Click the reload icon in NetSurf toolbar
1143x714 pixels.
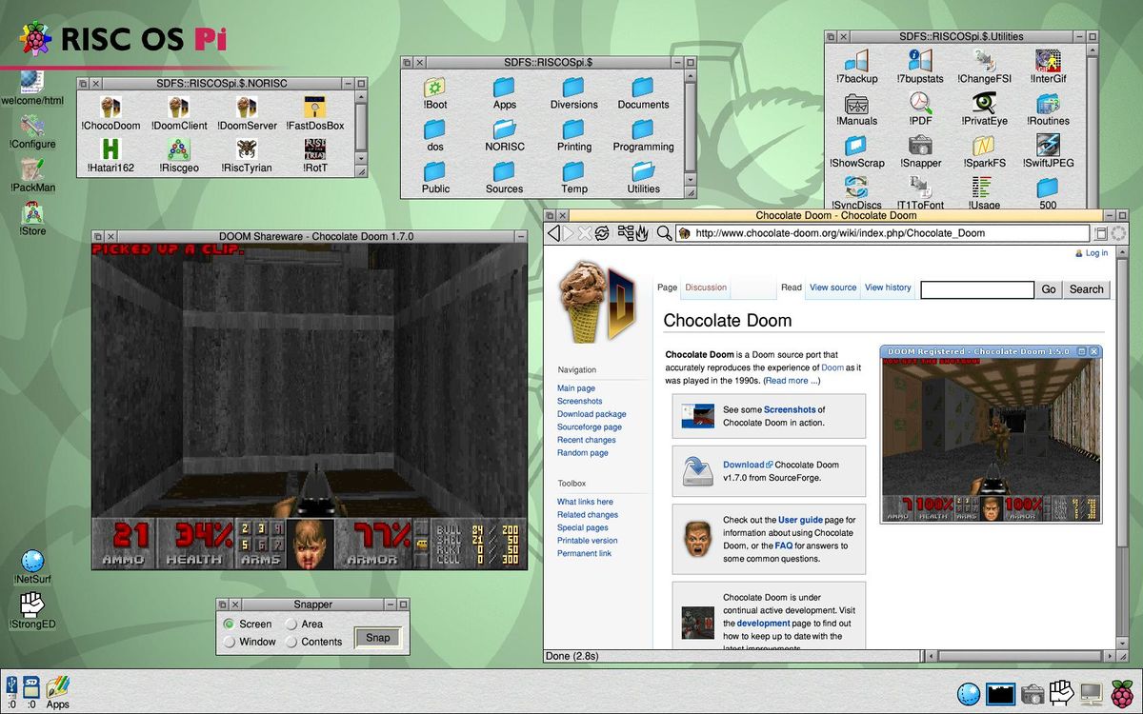pos(602,233)
